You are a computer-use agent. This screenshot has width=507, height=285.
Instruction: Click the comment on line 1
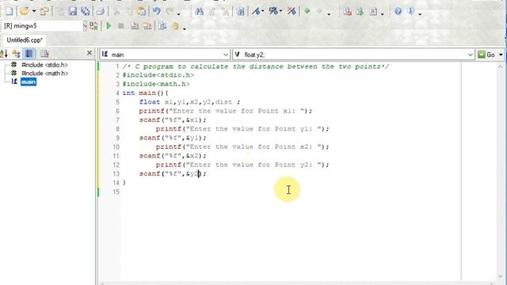pyautogui.click(x=256, y=66)
